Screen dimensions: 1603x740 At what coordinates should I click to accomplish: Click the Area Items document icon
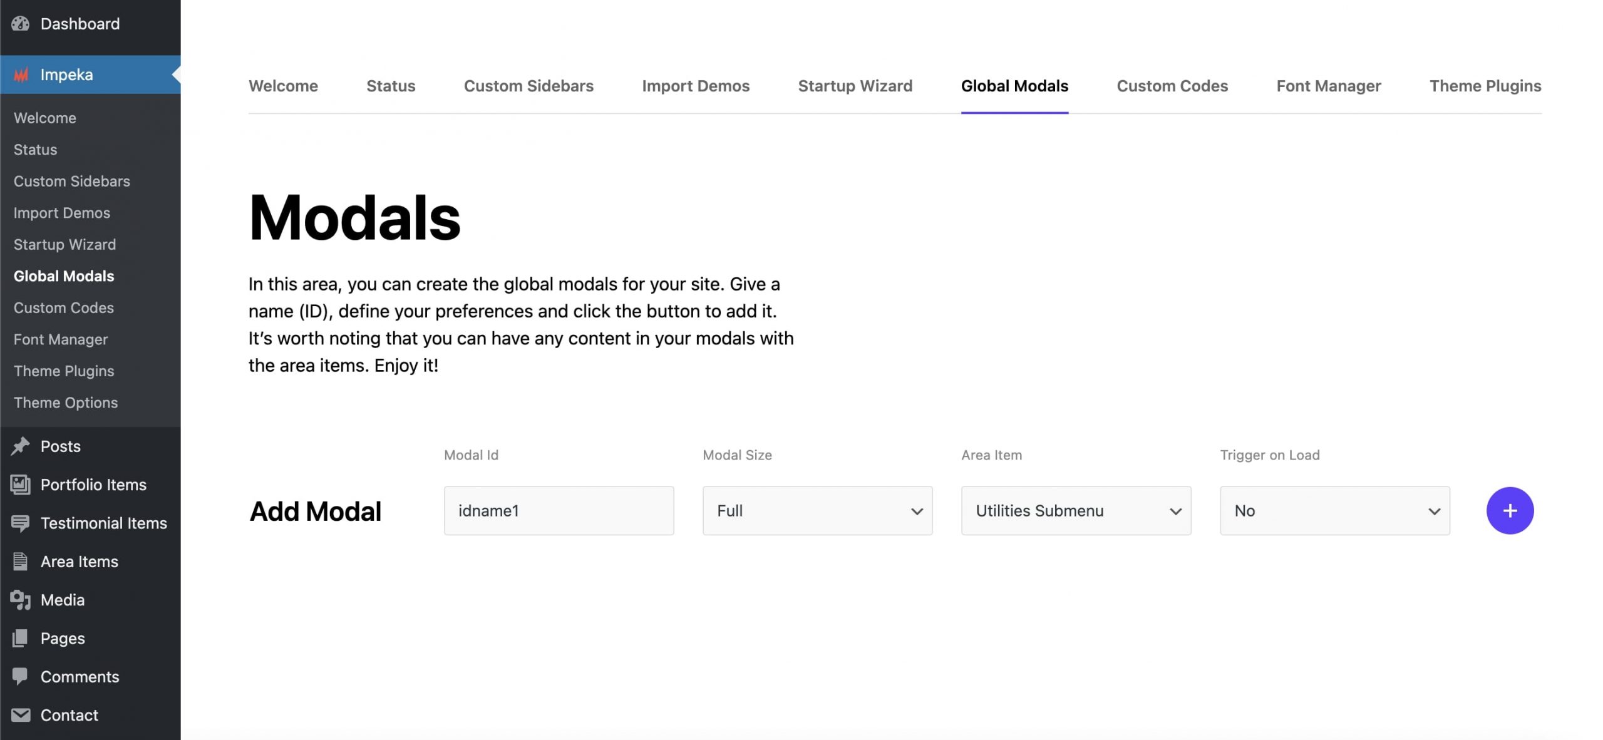coord(20,562)
